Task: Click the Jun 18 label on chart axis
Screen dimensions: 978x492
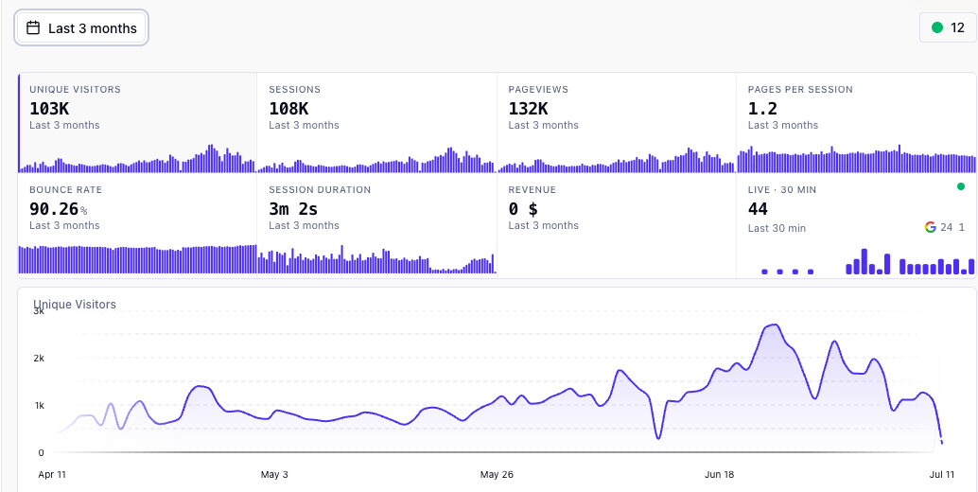Action: pos(719,475)
